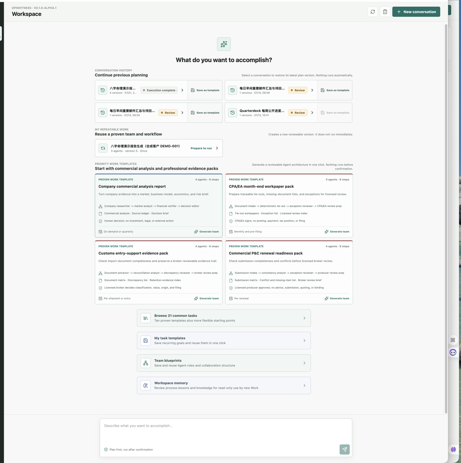Generate team for Commercial P&C renewal readiness pack

(337, 299)
